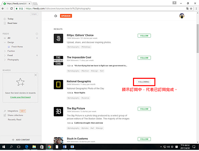
Task: Follow Stuck in Customs
Action: click(144, 139)
